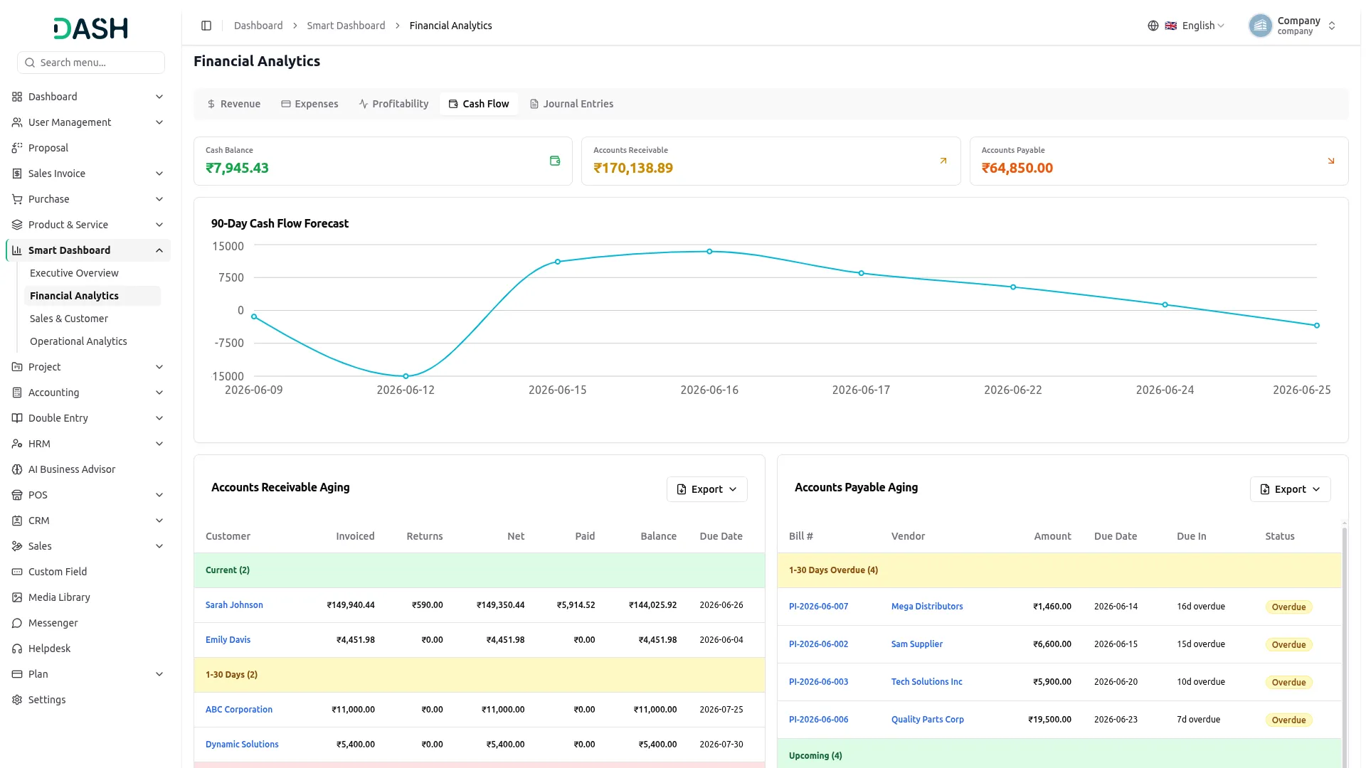Click the 2026-06-12 forecast chart point
1366x768 pixels.
(x=406, y=376)
